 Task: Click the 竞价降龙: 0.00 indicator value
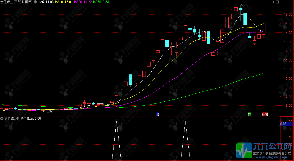(30, 118)
